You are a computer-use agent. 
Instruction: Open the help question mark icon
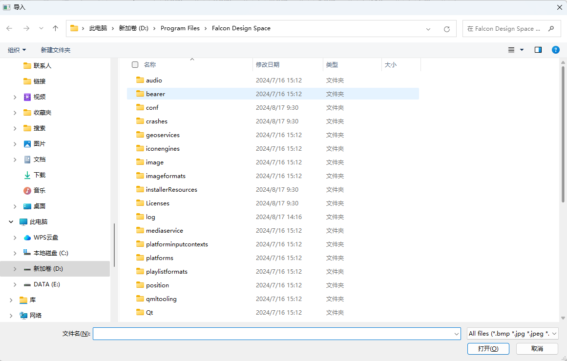tap(555, 50)
